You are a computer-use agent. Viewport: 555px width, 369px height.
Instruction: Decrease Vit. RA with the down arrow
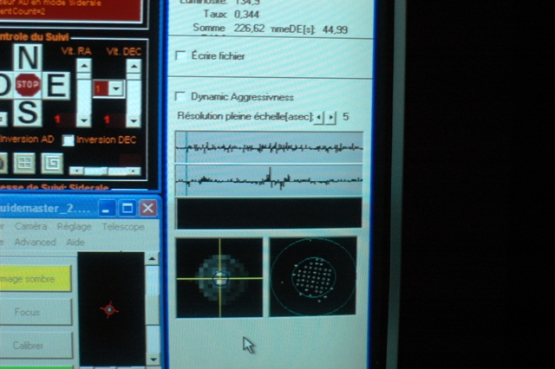tap(84, 120)
